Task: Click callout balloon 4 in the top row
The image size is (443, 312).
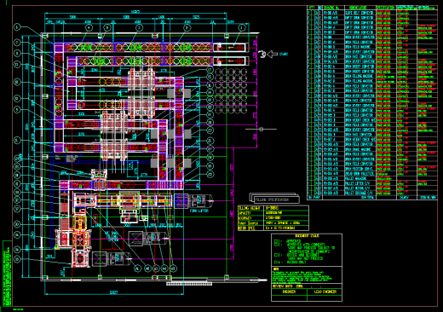Action: pyautogui.click(x=89, y=28)
